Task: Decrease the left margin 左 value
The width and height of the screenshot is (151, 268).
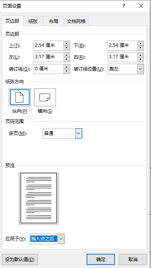Action: tap(67, 59)
